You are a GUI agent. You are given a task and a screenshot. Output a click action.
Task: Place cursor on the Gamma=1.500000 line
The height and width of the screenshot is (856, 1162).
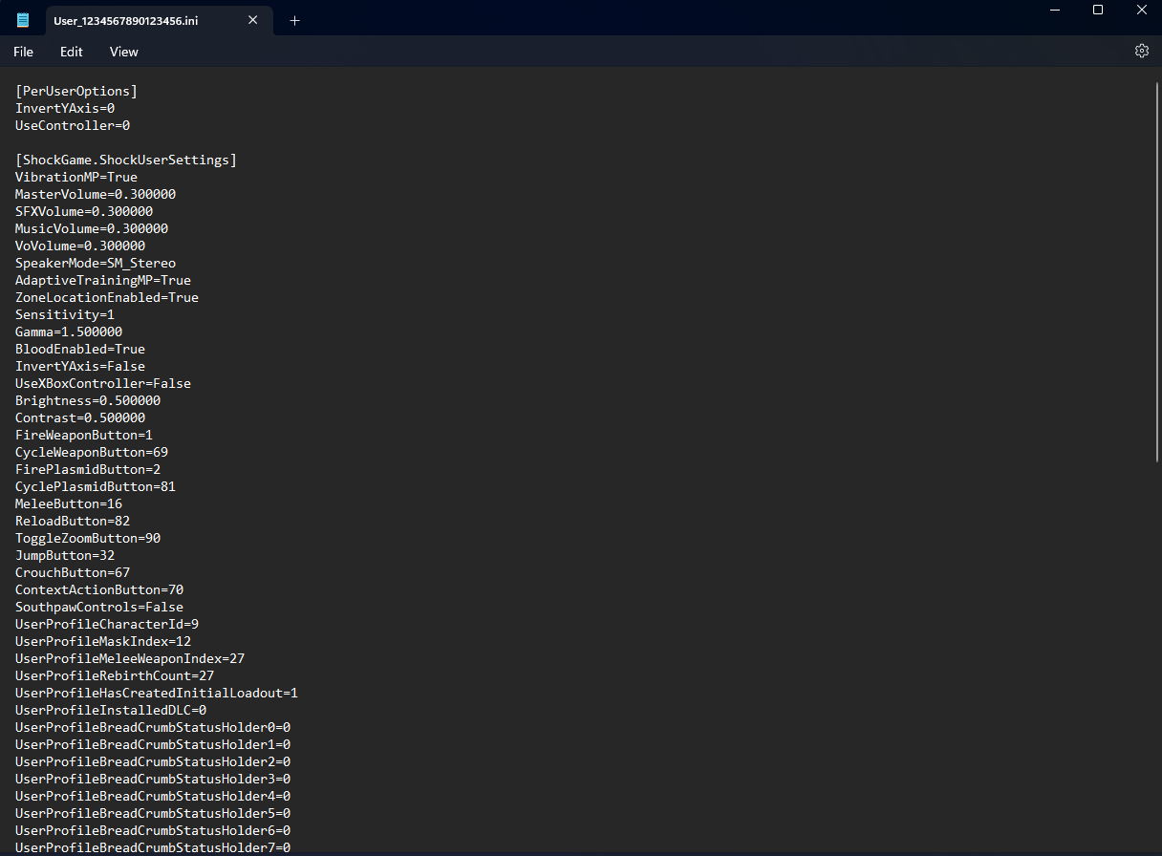[68, 332]
